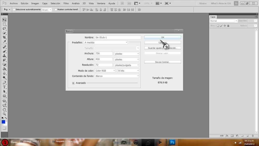The width and height of the screenshot is (259, 146).
Task: Click the Anchura value field
Action: [x=104, y=54]
